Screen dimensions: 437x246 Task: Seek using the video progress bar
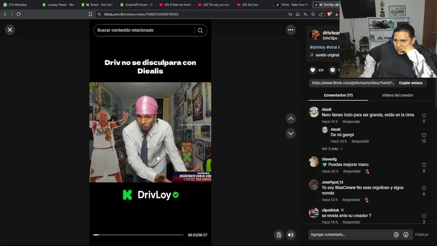click(138, 235)
